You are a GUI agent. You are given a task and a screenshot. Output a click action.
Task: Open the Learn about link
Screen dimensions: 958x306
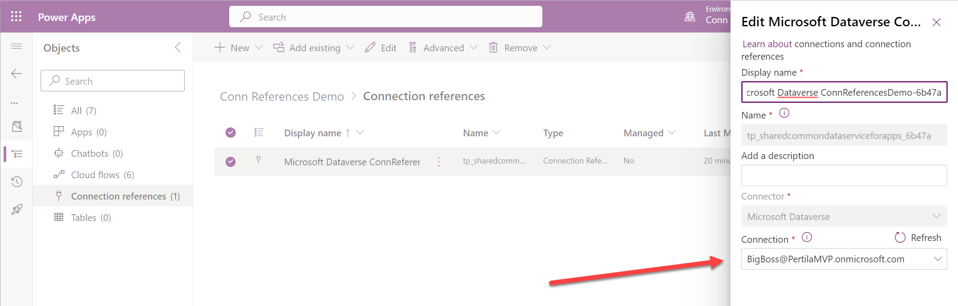[767, 44]
